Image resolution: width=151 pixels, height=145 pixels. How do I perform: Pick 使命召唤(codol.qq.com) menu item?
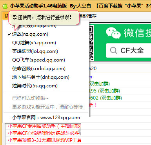pyautogui.click(x=46, y=69)
